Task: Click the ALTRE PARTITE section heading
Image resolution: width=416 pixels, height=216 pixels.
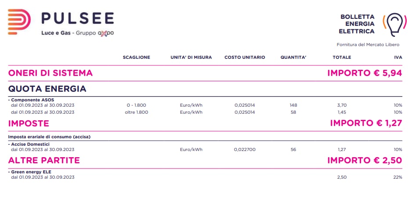Action: click(44, 160)
